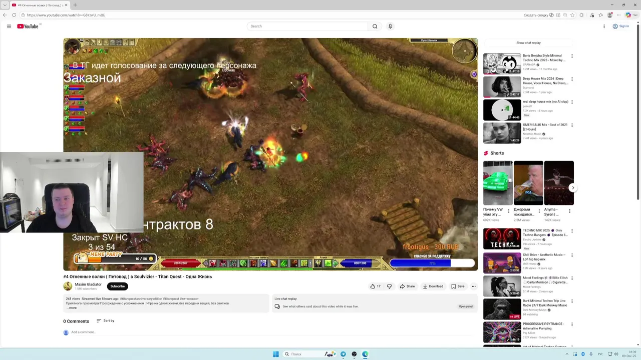The width and height of the screenshot is (641, 360).
Task: Open the browser favorites list icon
Action: click(600, 15)
